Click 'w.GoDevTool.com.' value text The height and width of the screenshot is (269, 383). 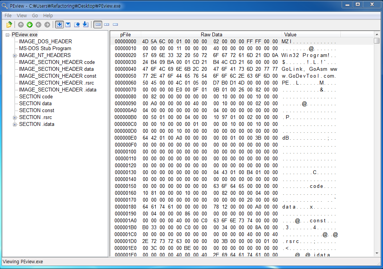tap(309, 76)
